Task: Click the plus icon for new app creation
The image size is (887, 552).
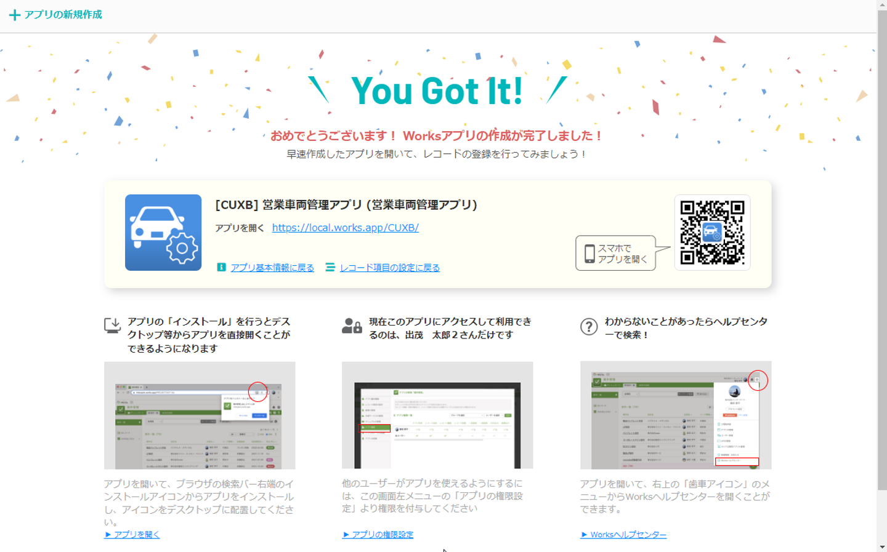Action: pyautogui.click(x=15, y=15)
